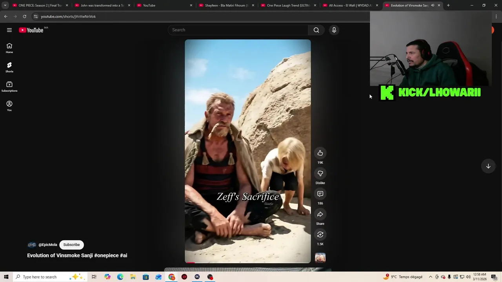Open the @EpicMola channel avatar
Screen dimensions: 502x282
[32, 245]
